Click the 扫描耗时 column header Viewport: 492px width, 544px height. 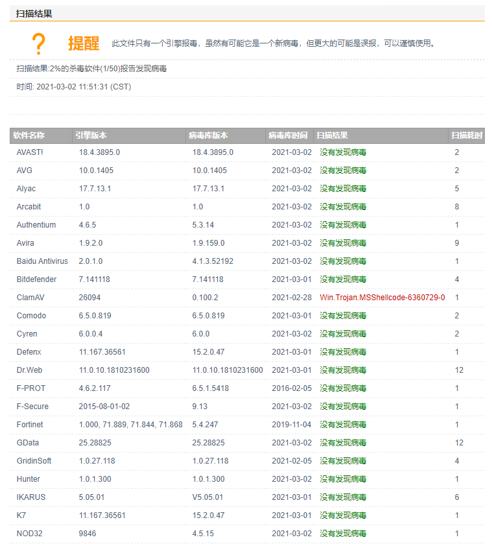pyautogui.click(x=467, y=136)
